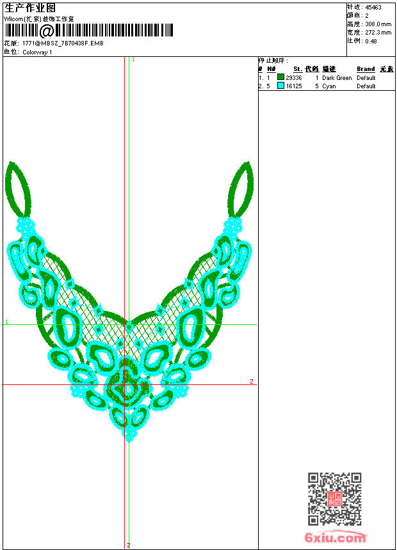Click the right green leaf of the design
The width and height of the screenshot is (397, 550).
click(241, 189)
